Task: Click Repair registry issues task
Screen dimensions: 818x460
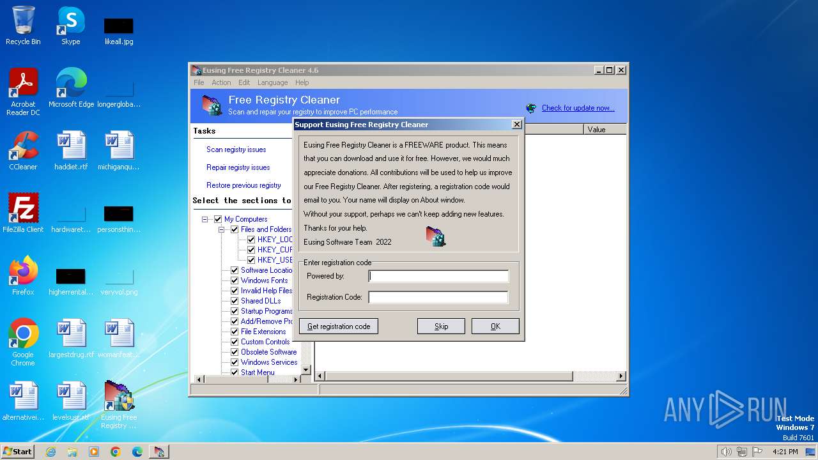Action: click(x=238, y=167)
